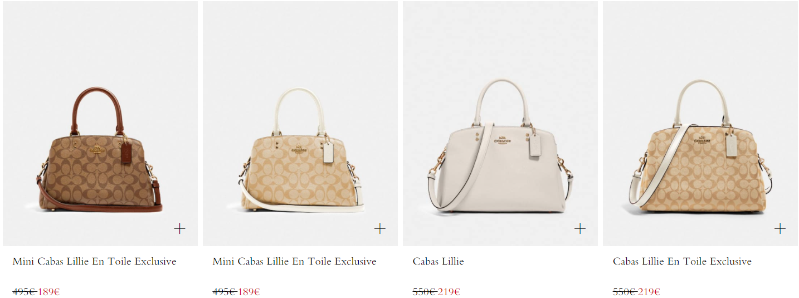Open quick-add plus on white-handled Mini Cabas Lillie
Viewport: 799px width, 298px height.
click(380, 228)
